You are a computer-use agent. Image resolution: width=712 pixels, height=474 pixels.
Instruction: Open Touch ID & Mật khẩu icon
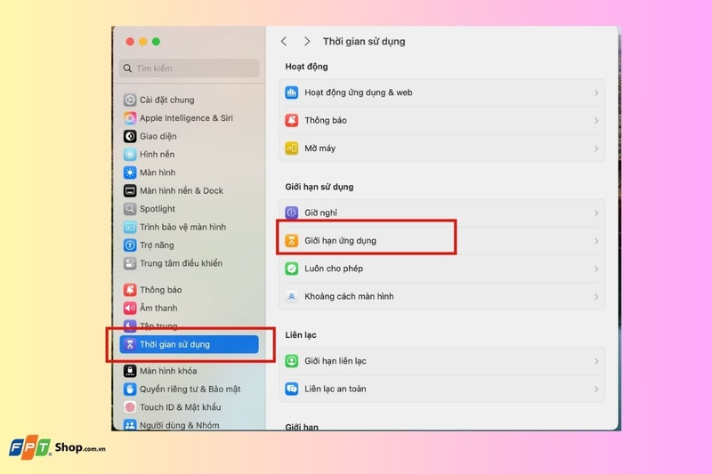coord(130,407)
